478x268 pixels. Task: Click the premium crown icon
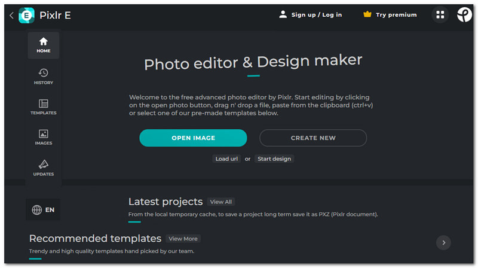(367, 14)
